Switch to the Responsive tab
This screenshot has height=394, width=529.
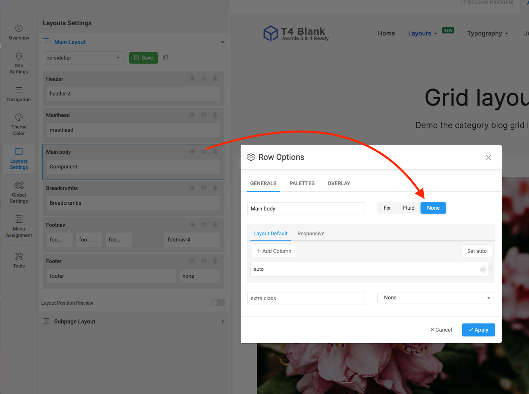click(311, 234)
